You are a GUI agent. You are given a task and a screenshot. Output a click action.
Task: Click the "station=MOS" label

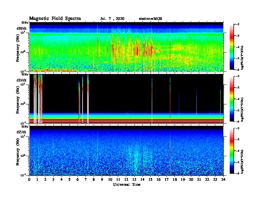coord(150,19)
